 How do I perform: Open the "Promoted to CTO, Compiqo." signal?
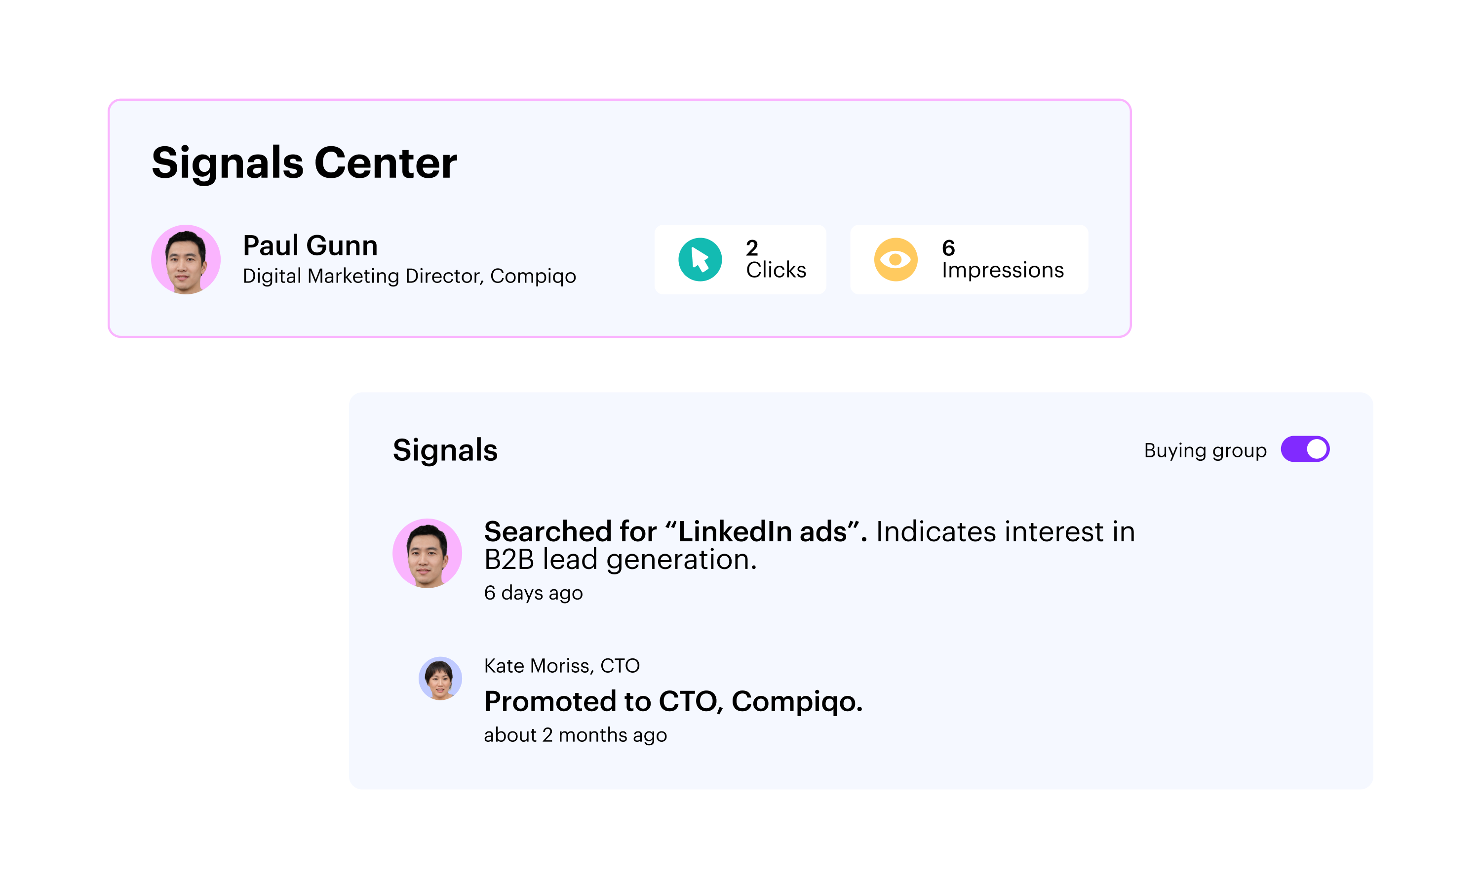pyautogui.click(x=673, y=701)
